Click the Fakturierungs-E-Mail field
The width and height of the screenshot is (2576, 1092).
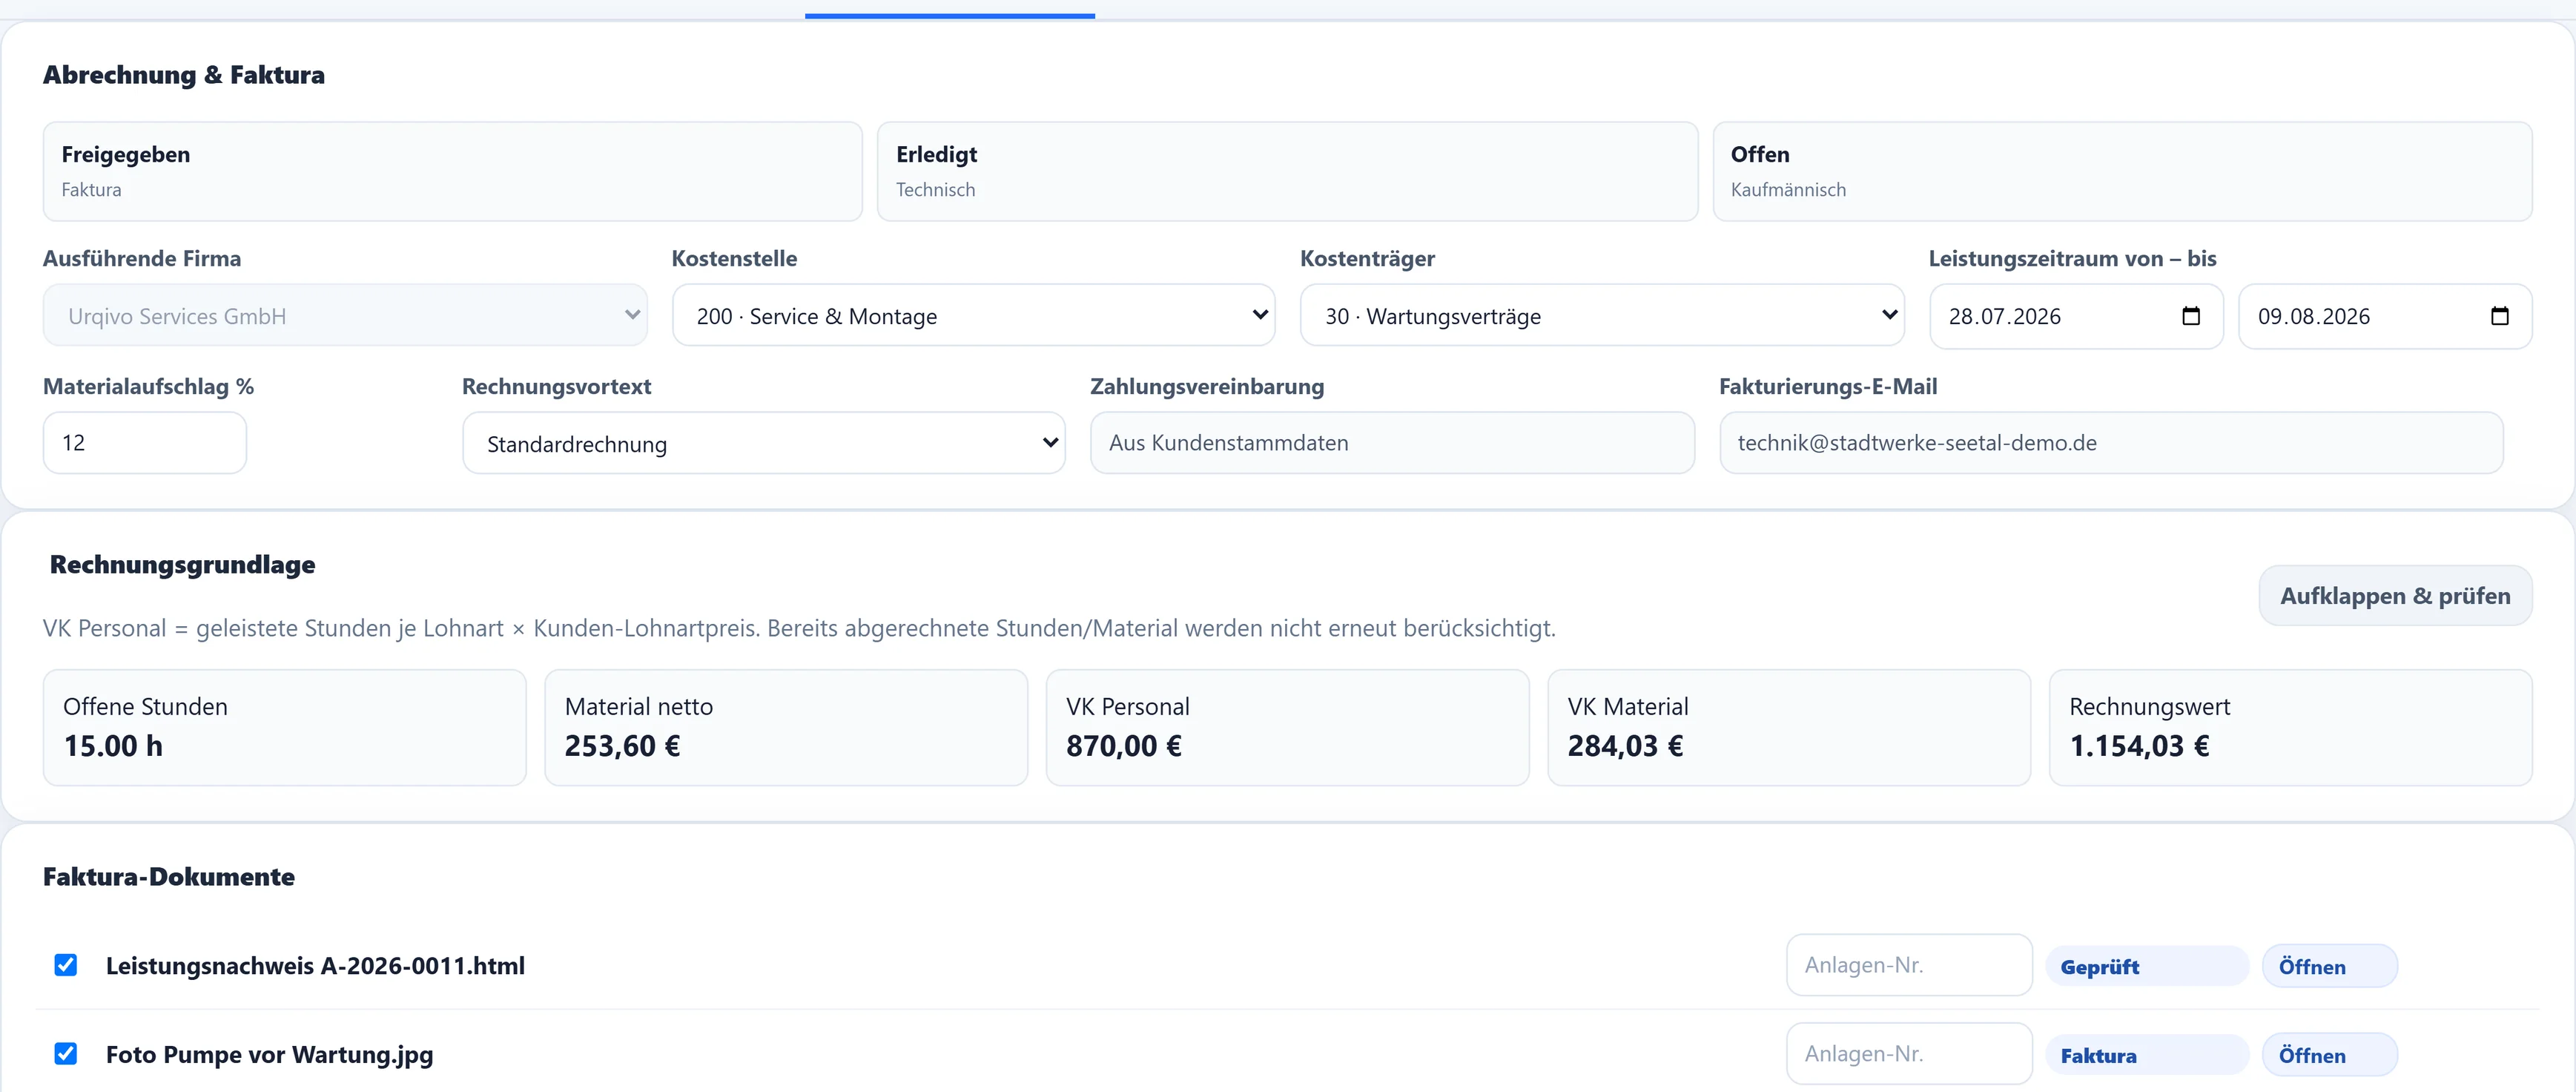click(2111, 443)
